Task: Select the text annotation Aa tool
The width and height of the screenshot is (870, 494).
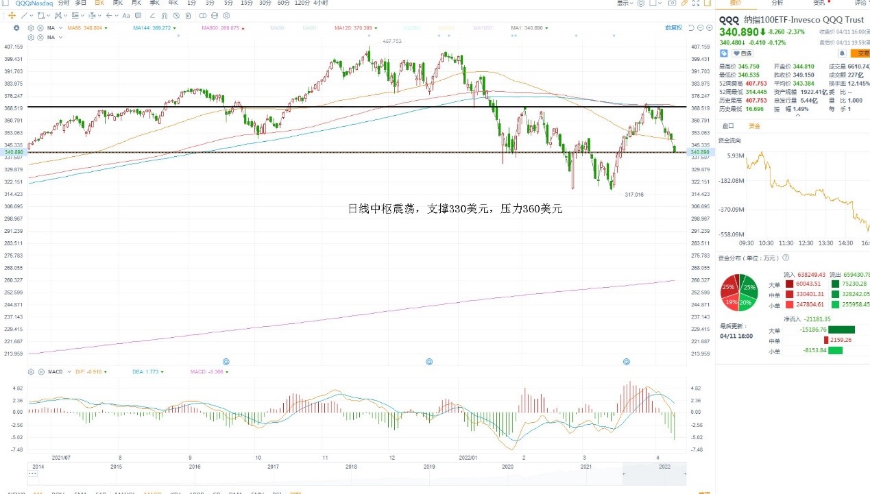Action: click(x=126, y=16)
